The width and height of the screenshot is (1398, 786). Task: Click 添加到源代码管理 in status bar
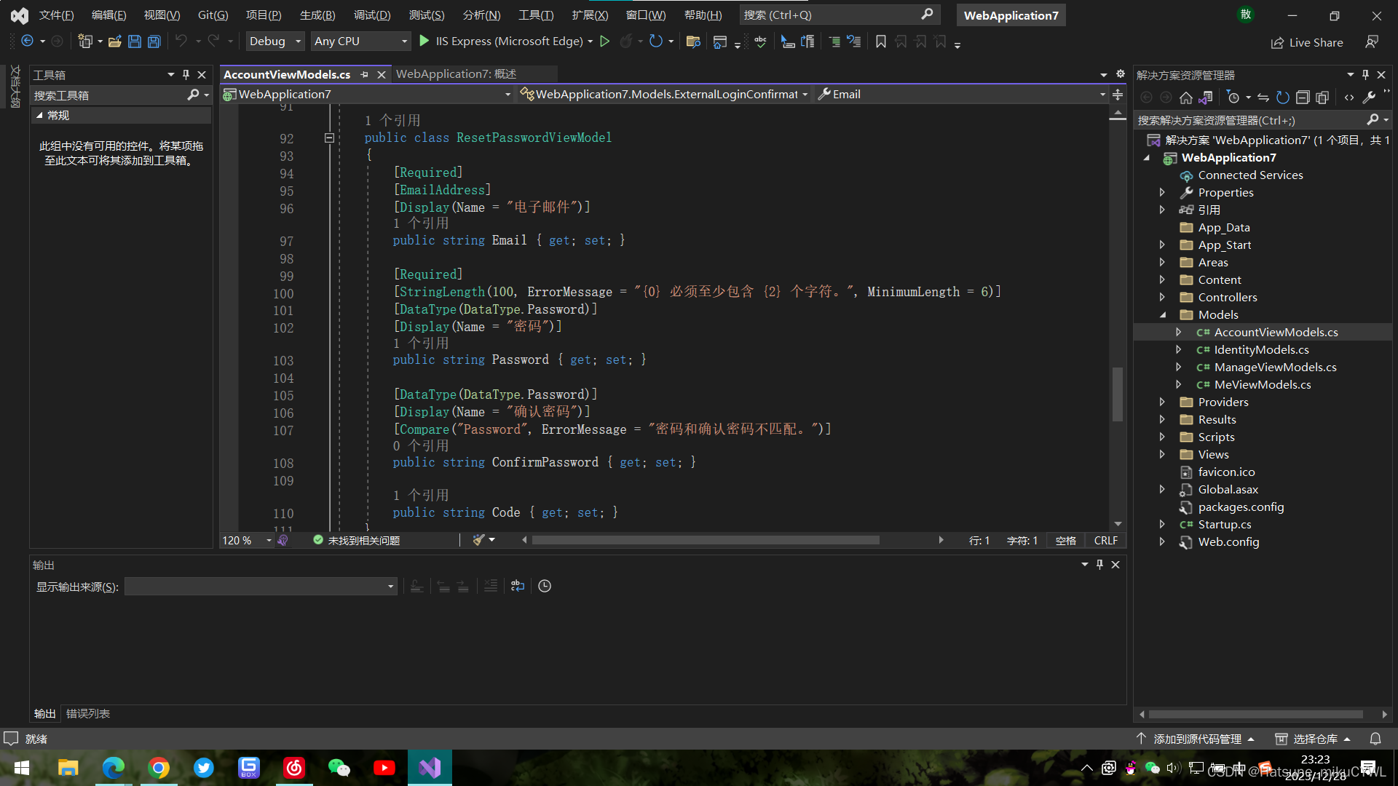[x=1197, y=739]
